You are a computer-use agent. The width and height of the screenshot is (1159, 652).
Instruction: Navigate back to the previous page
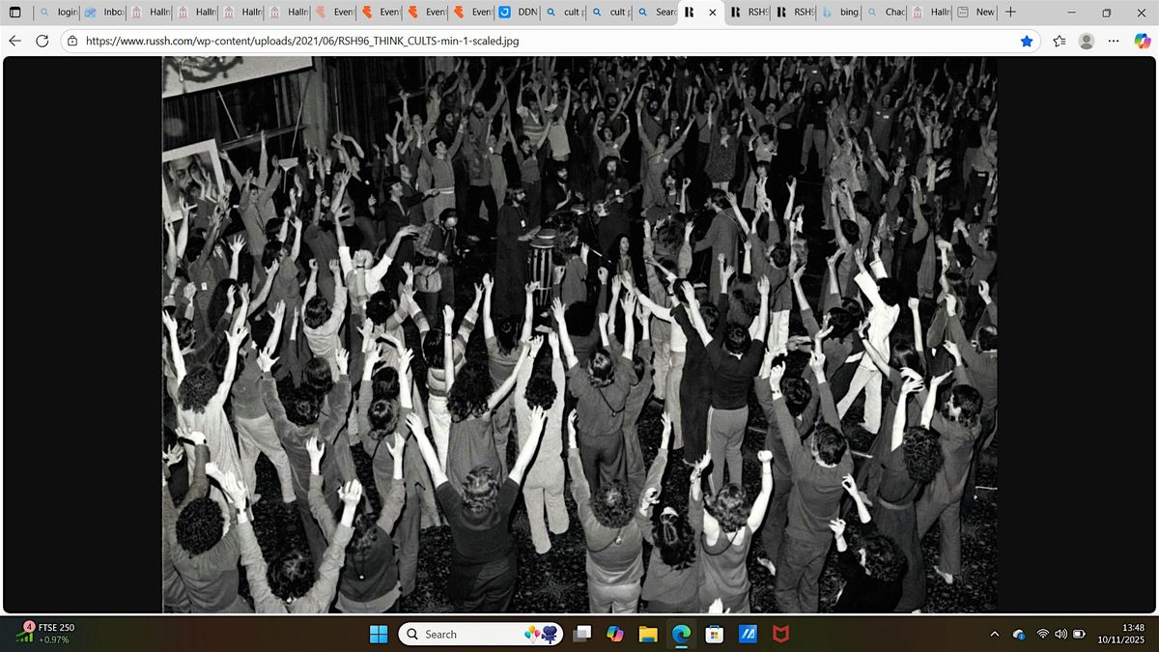[14, 41]
